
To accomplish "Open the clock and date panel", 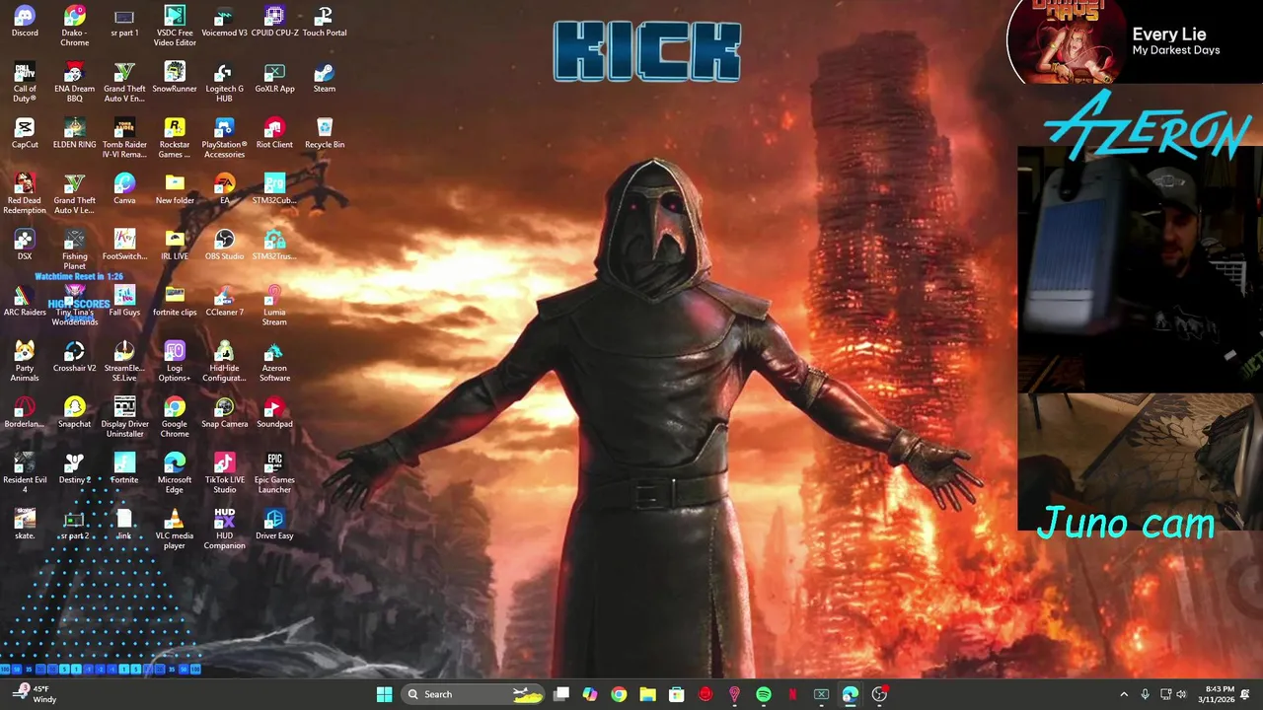I will click(1216, 694).
